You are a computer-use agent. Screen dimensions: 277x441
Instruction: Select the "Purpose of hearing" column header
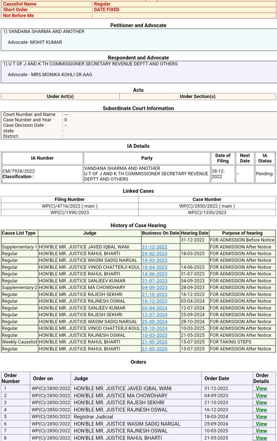tap(243, 233)
